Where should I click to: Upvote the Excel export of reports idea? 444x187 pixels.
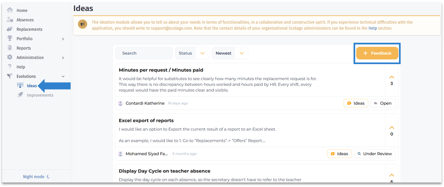(392, 127)
